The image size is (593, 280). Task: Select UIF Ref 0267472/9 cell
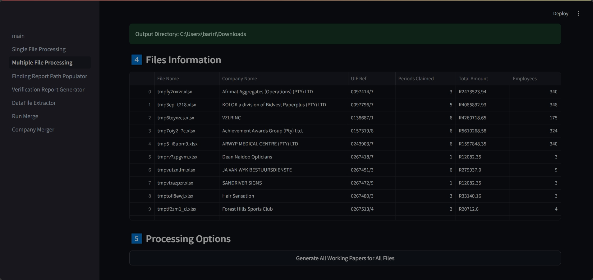371,183
